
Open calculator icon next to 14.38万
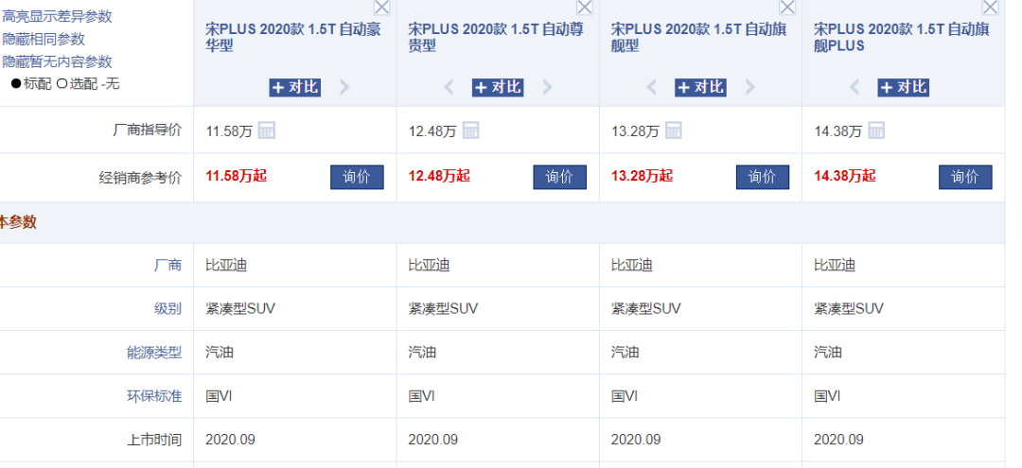pos(876,130)
